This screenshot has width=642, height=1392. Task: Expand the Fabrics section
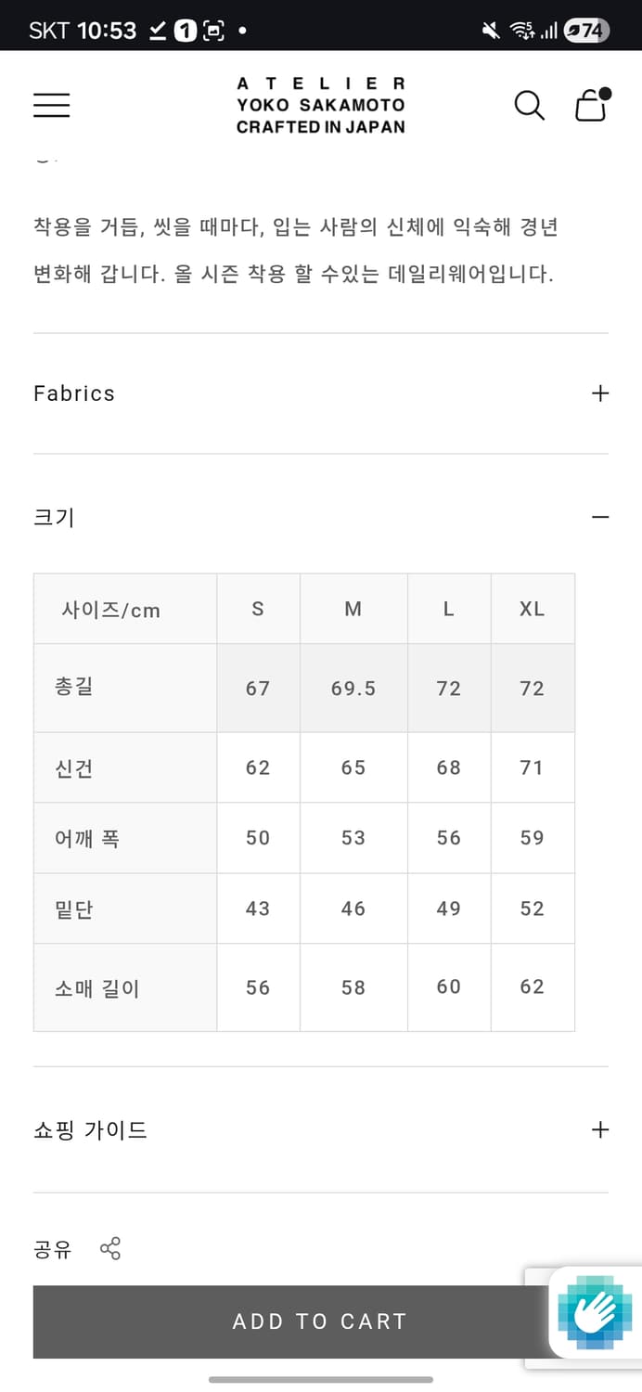point(599,393)
